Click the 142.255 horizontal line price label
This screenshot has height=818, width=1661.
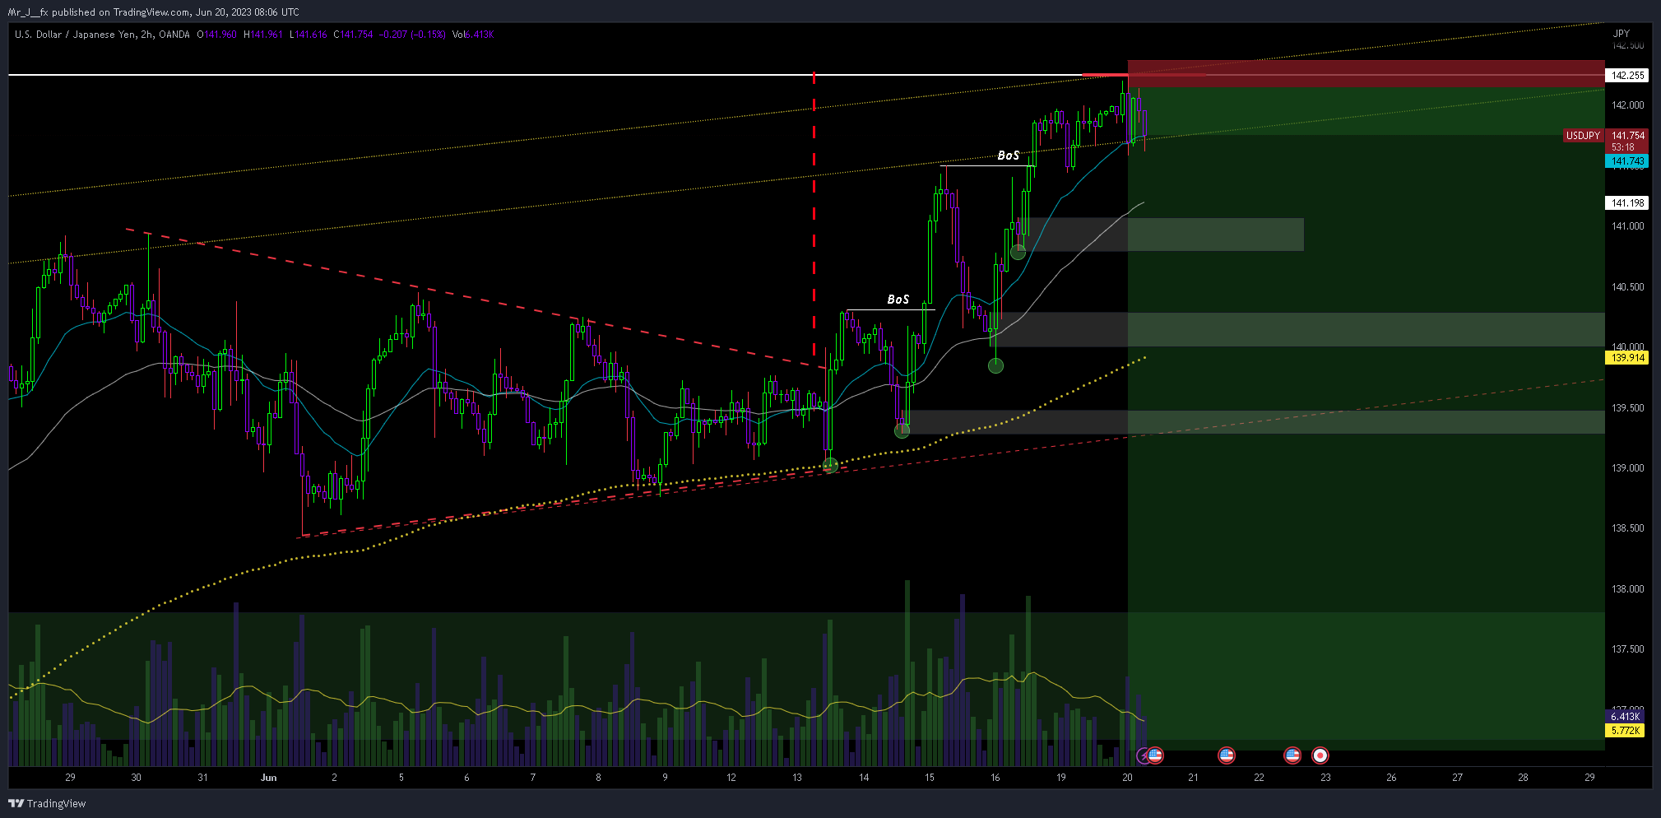[x=1627, y=75]
